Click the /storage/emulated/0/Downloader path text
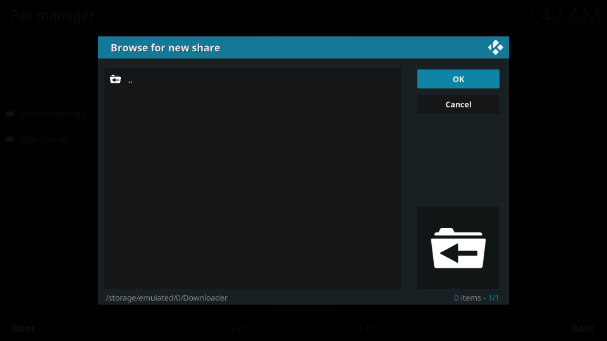The image size is (607, 341). pyautogui.click(x=166, y=297)
